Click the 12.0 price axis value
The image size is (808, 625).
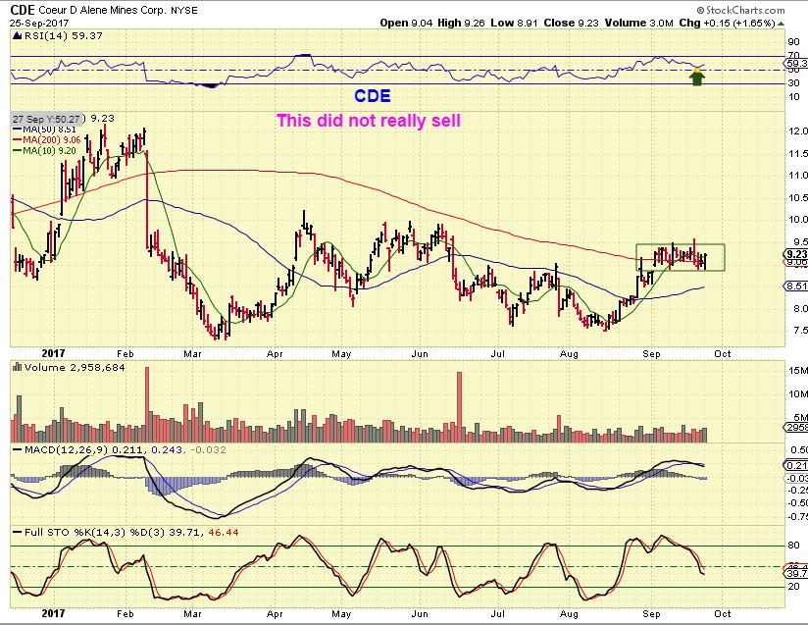point(797,130)
